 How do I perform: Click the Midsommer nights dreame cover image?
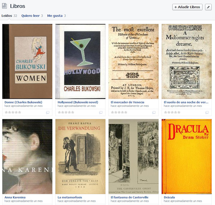(x=187, y=61)
